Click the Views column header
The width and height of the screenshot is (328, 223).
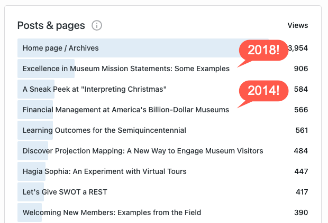(x=297, y=25)
